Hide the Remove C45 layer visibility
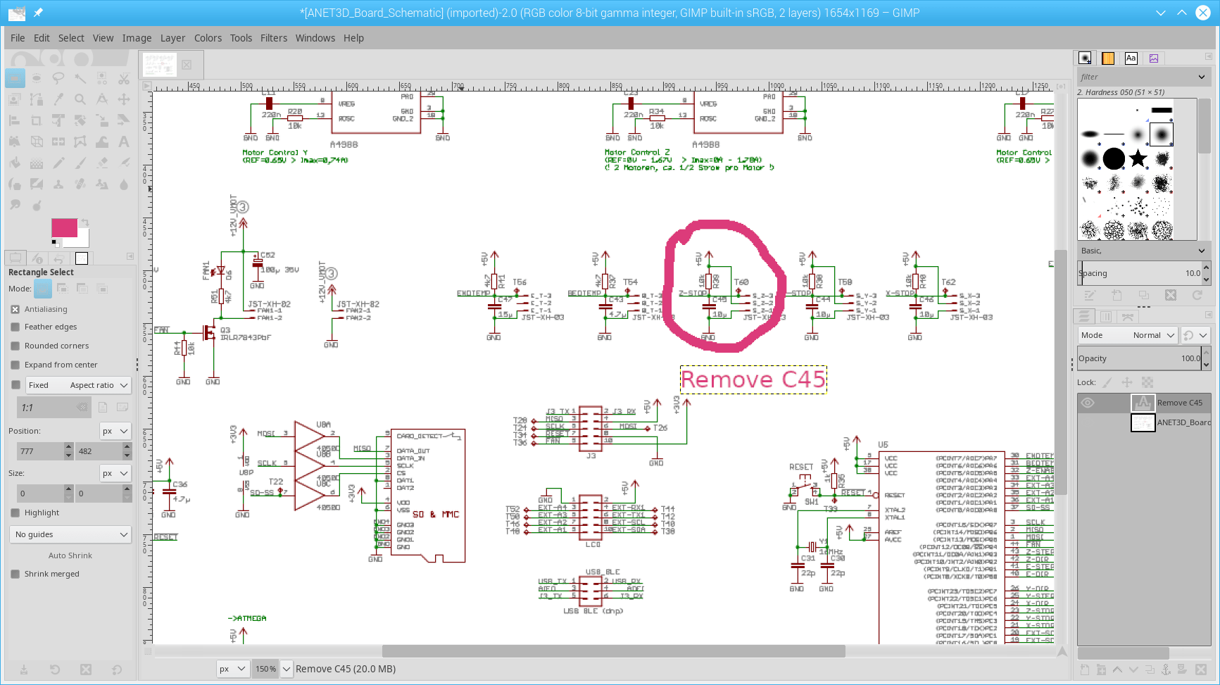Screen dimensions: 1220x685 1088,402
